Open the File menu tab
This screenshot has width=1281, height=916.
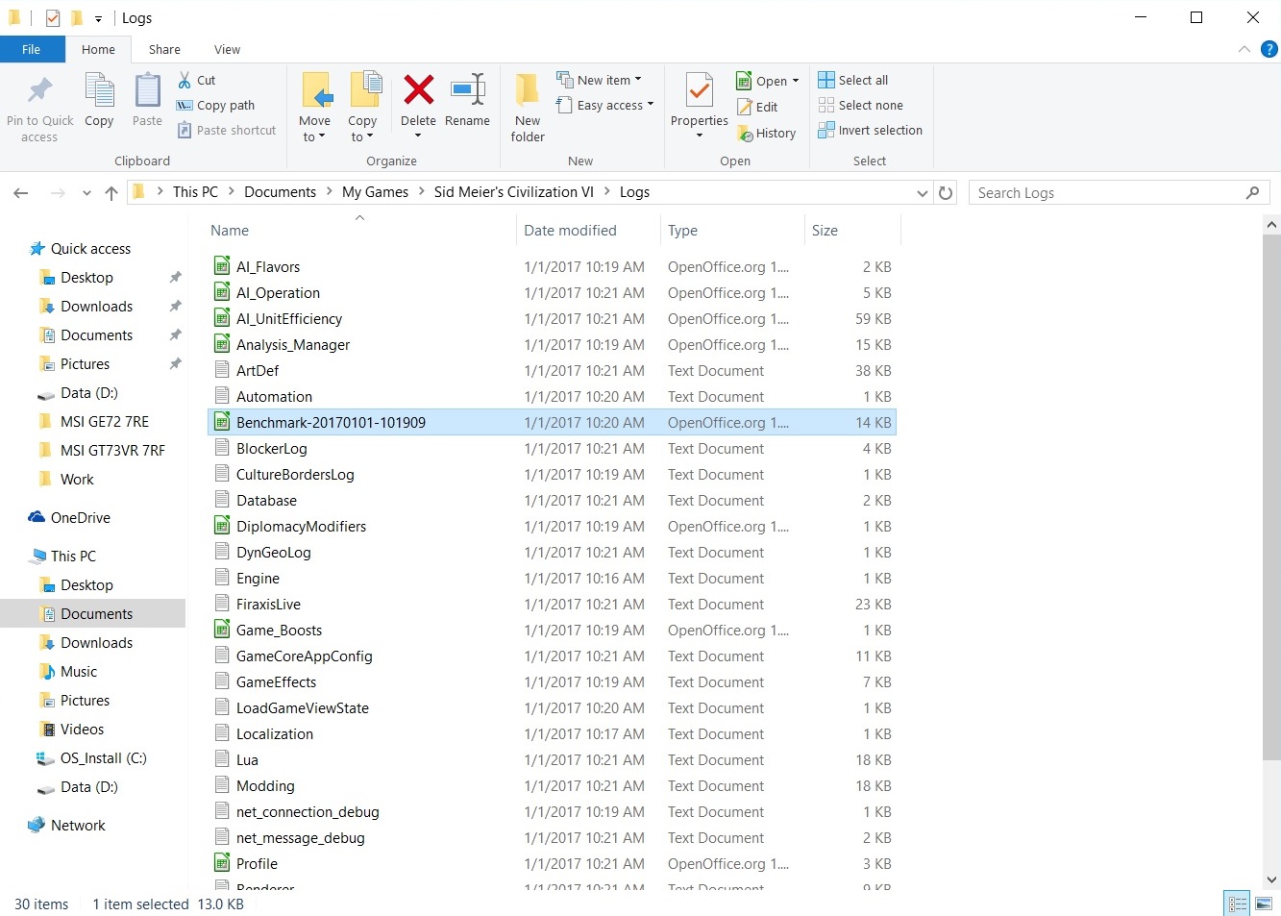click(32, 49)
